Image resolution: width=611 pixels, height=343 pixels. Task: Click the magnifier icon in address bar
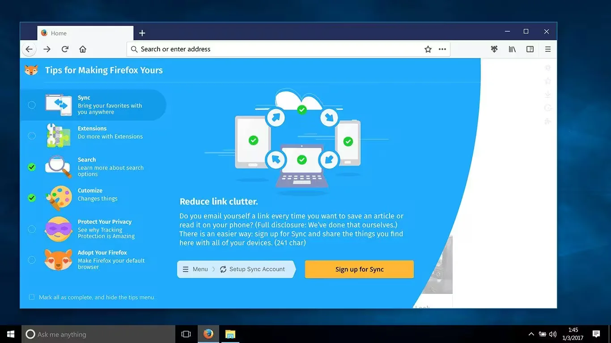point(134,49)
